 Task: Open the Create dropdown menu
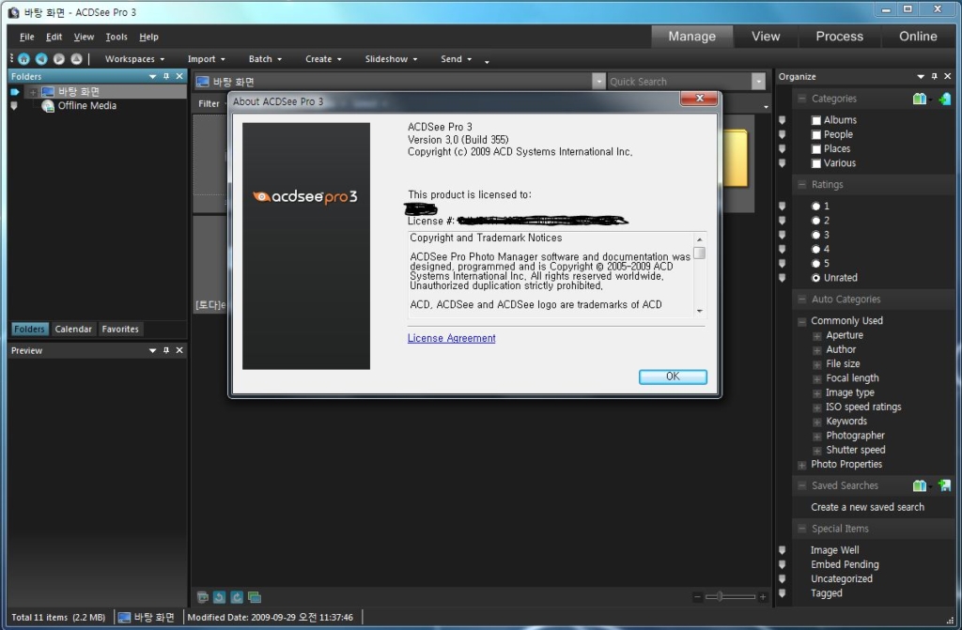(x=323, y=59)
